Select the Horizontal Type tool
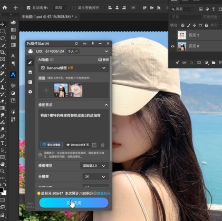The height and width of the screenshot is (221, 222). [3, 143]
